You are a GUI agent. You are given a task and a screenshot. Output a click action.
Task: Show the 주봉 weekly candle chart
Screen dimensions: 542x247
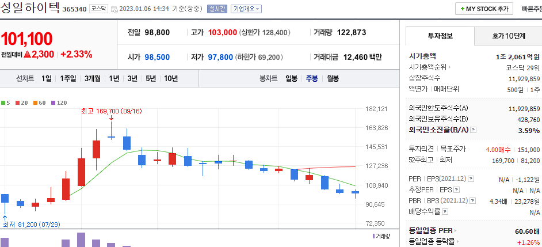[x=312, y=78]
